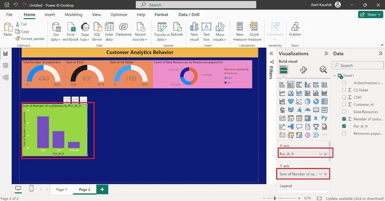Click the visual's focus mode icon
The height and width of the screenshot is (201, 385).
point(75,100)
